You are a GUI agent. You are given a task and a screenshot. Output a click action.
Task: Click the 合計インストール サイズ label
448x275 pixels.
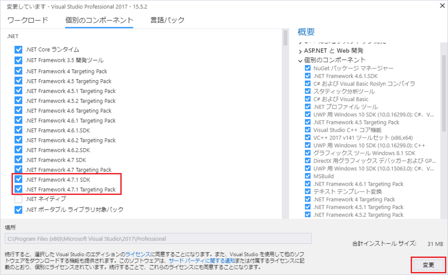point(384,244)
